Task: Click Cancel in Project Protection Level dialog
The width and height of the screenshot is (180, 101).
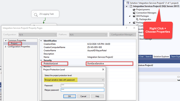Action: click(x=83, y=96)
